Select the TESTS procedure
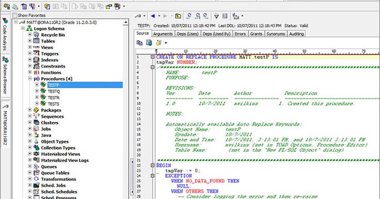The image size is (380, 199). point(53,104)
